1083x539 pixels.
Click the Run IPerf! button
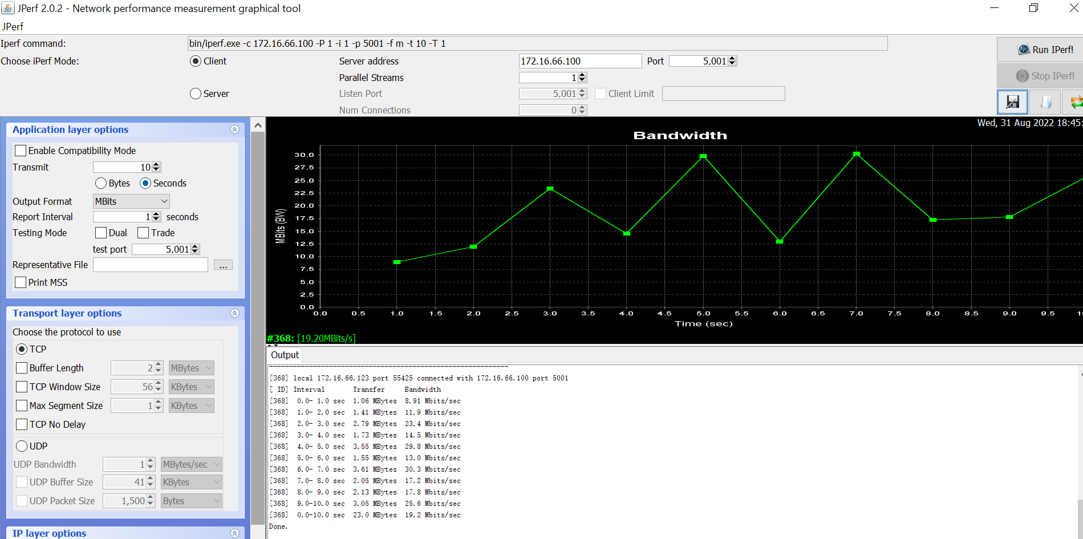(x=1045, y=50)
